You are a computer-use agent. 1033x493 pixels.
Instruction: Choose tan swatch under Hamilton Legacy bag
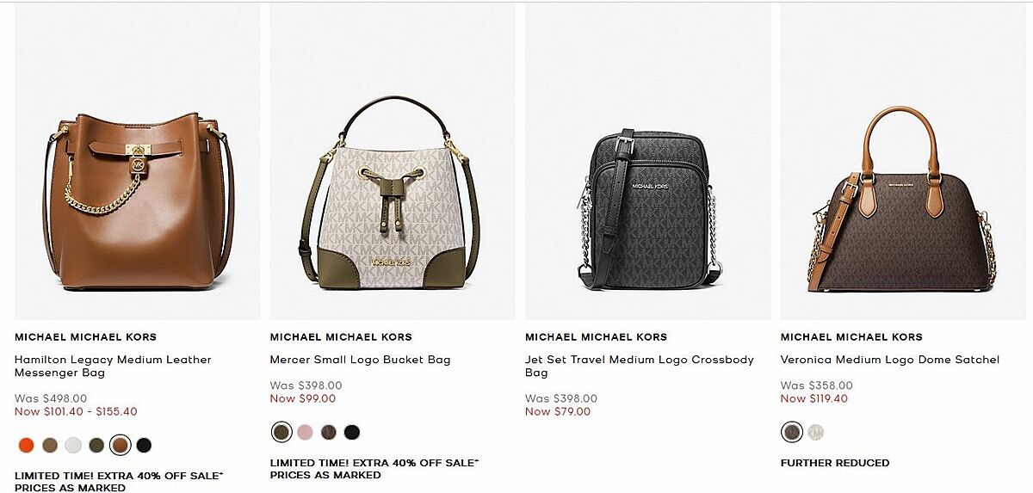pos(50,445)
